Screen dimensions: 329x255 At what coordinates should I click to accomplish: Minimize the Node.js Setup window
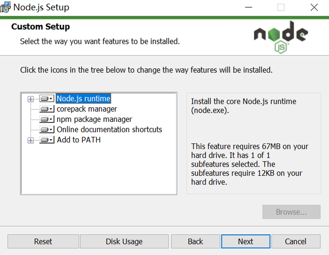coord(248,7)
